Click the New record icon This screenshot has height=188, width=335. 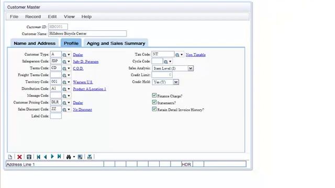(x=10, y=157)
